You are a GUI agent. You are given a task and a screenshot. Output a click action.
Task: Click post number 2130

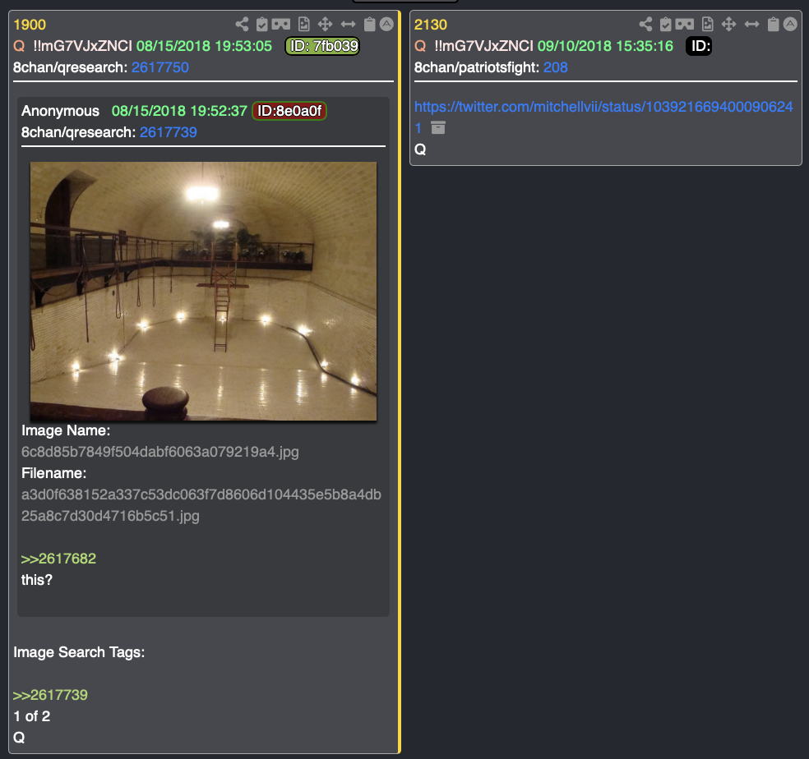[431, 25]
